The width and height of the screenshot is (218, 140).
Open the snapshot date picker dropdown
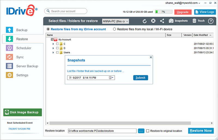click(111, 78)
